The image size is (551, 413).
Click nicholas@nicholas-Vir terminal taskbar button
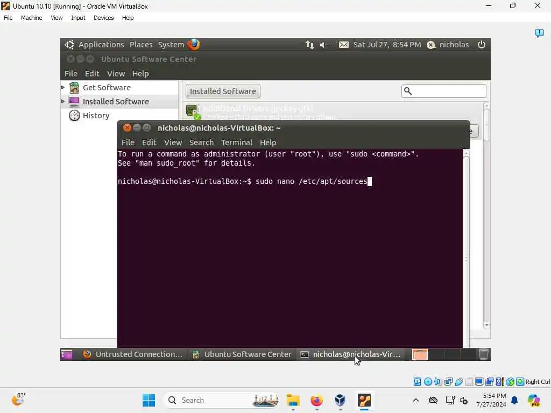pyautogui.click(x=351, y=354)
